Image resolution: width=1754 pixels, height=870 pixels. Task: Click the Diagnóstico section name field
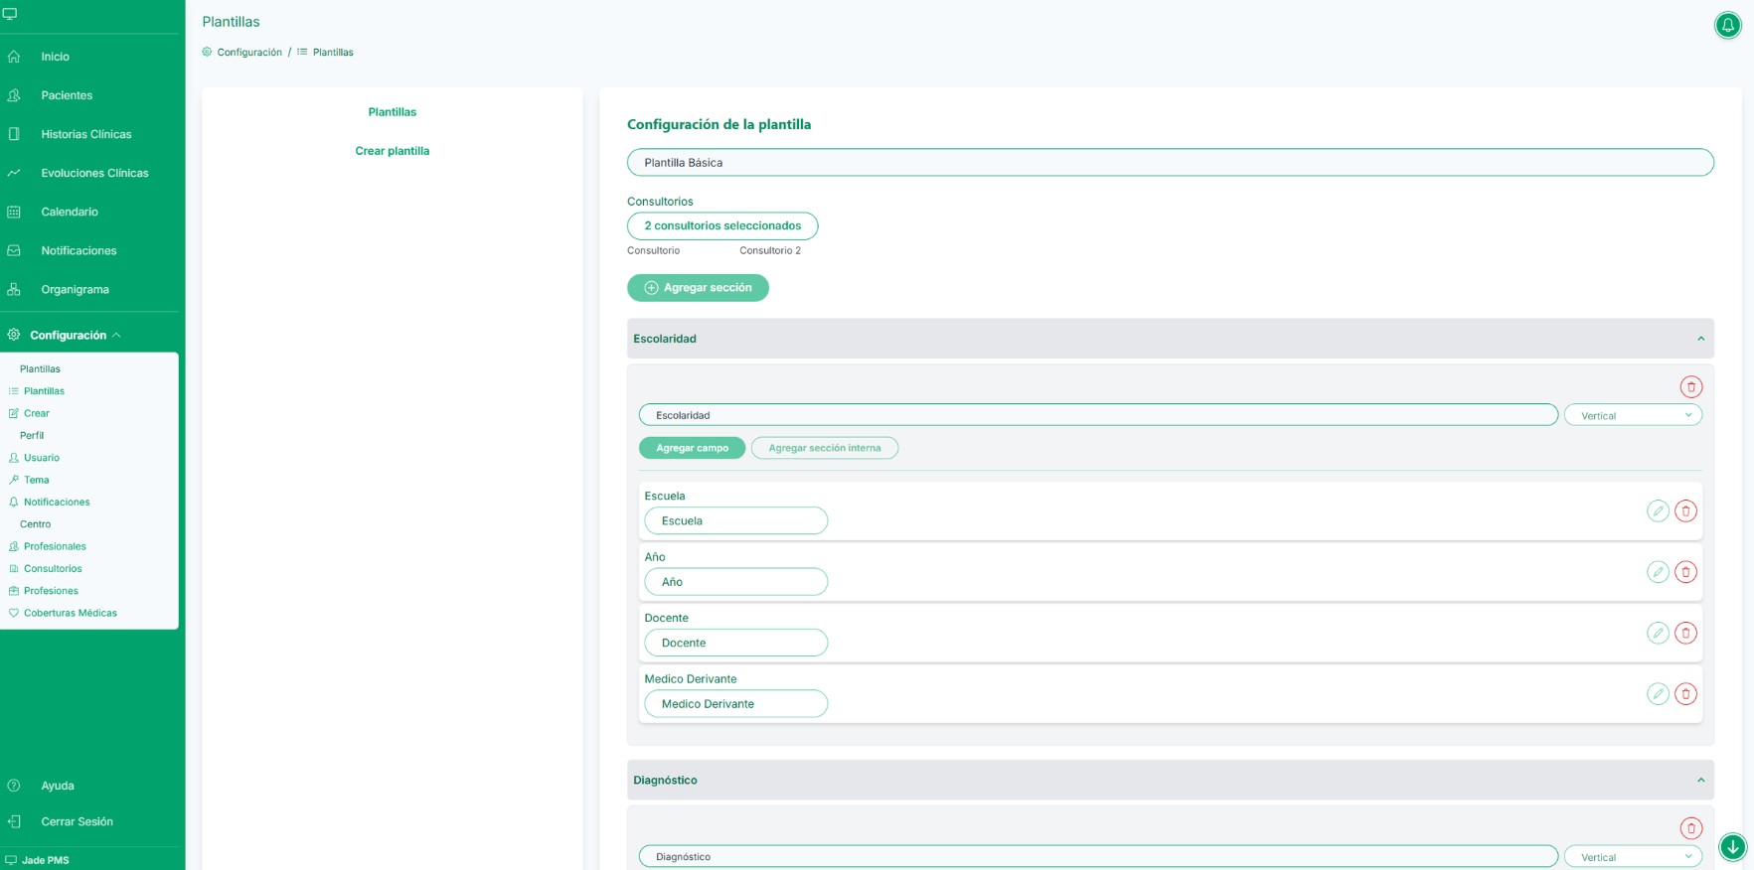coord(1098,857)
